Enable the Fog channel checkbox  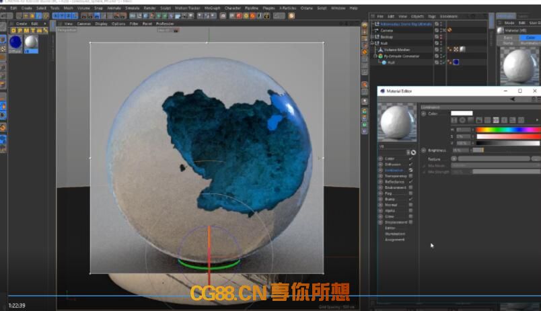coord(410,193)
